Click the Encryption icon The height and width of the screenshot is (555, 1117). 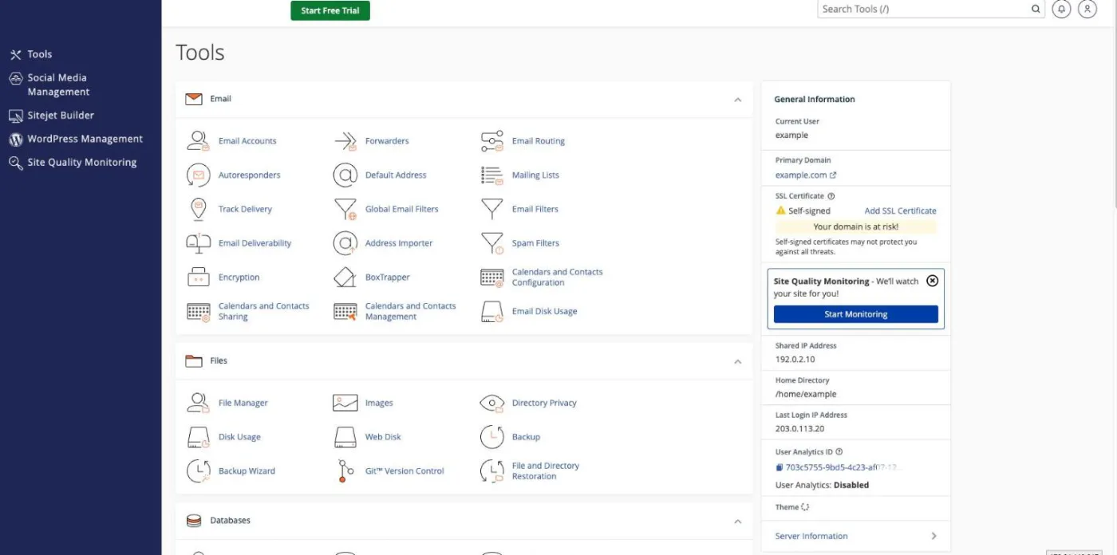(x=198, y=277)
